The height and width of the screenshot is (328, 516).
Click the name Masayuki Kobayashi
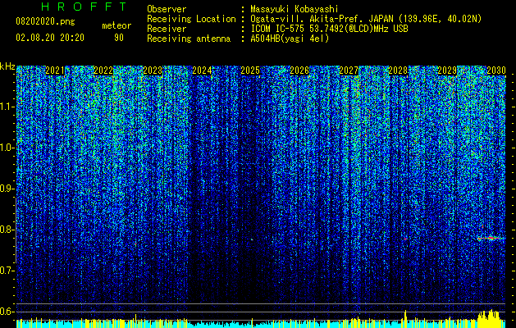pyautogui.click(x=295, y=9)
